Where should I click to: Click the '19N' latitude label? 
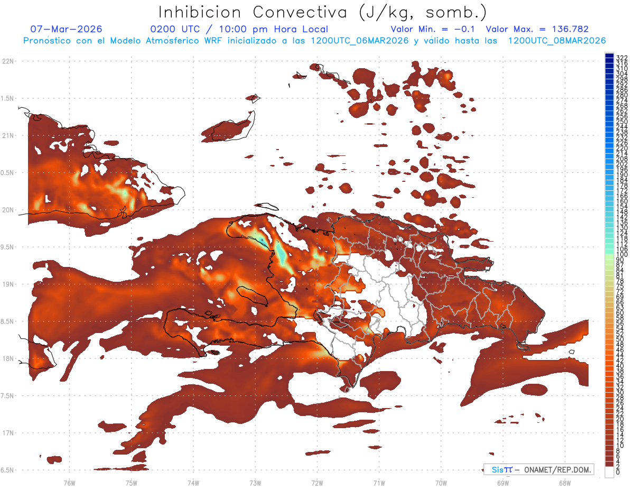pyautogui.click(x=8, y=284)
